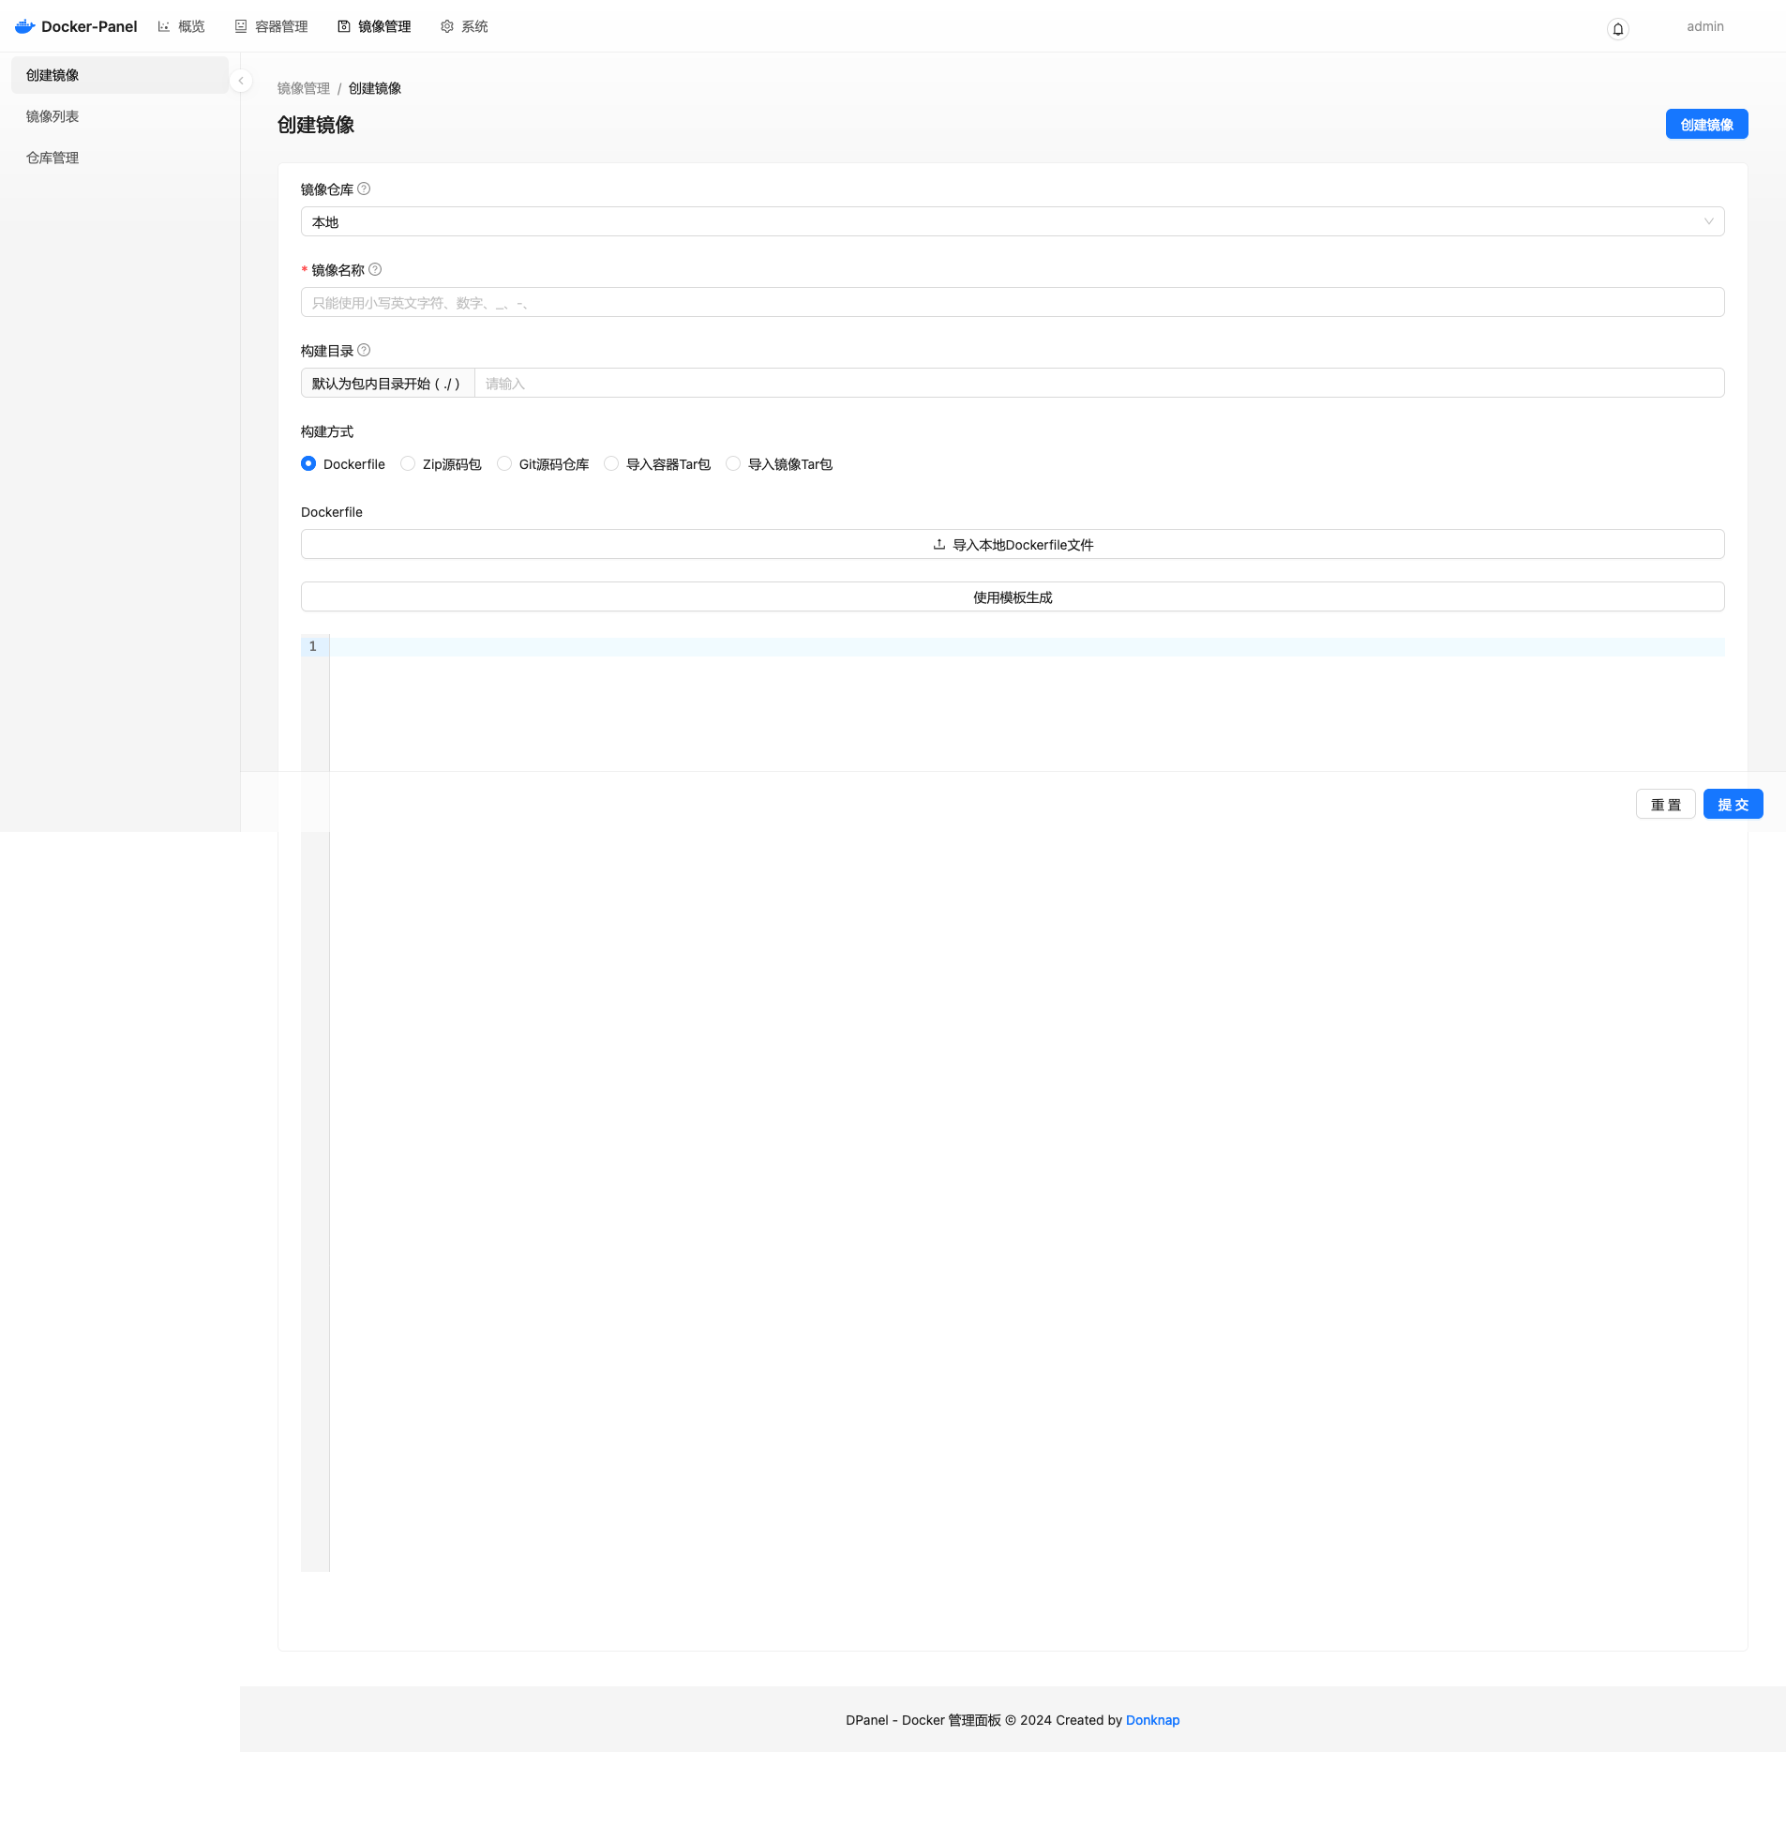1786x1842 pixels.
Task: Select the Zip源码包 build option
Action: tap(408, 463)
